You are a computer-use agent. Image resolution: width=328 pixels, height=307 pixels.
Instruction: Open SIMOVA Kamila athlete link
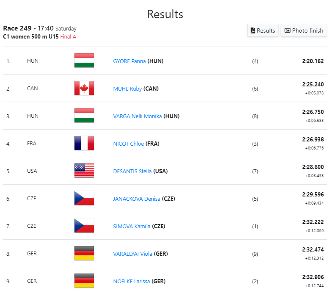(x=132, y=226)
